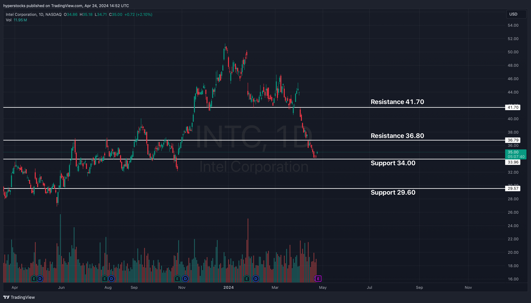
Task: Select the earnings marker before November 2023
Action: point(177,279)
